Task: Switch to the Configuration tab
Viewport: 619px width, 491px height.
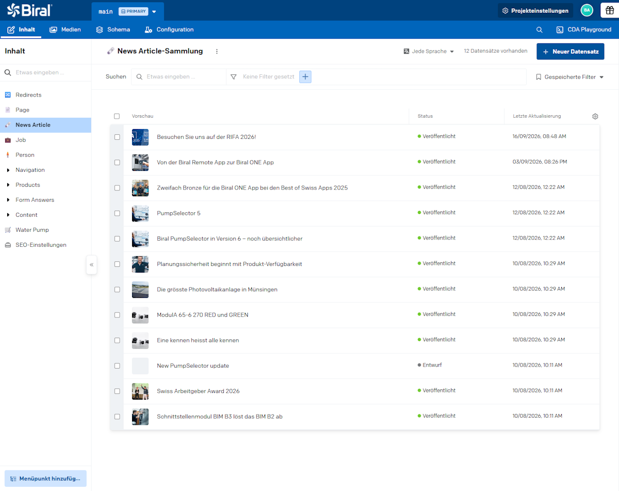Action: (169, 30)
